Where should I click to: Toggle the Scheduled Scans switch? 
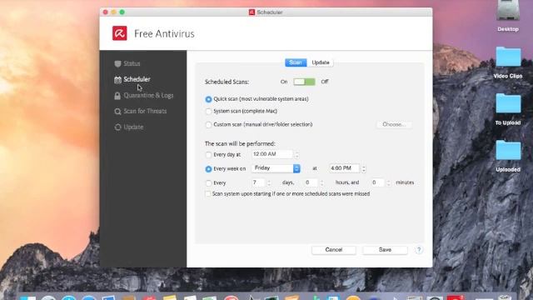pos(304,82)
